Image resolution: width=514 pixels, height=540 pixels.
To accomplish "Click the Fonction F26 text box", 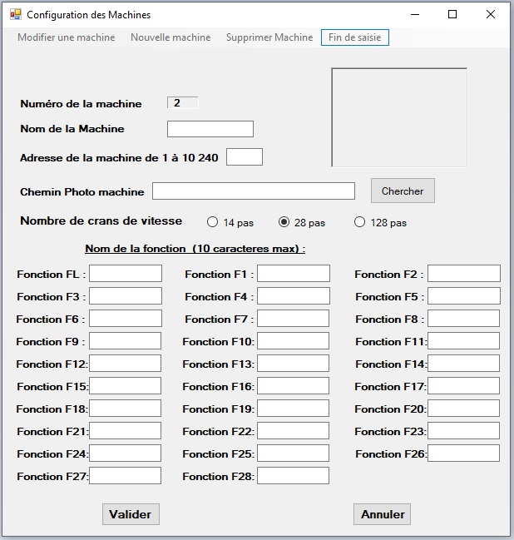I will (x=463, y=453).
